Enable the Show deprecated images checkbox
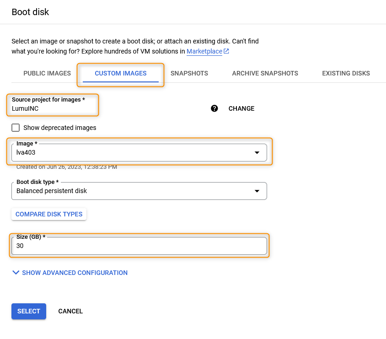 (x=16, y=128)
